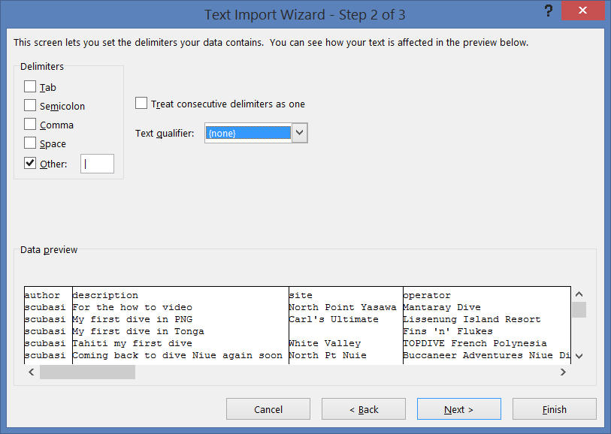Proceed with the Next button

459,409
